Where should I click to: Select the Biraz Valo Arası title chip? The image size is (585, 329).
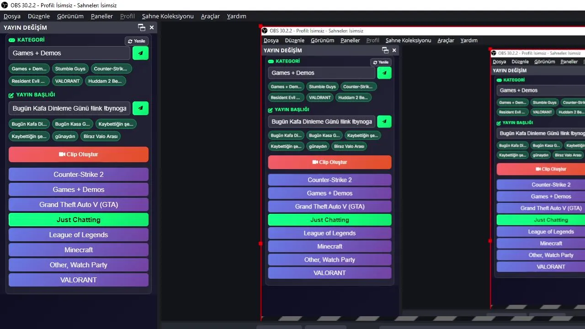coord(101,137)
